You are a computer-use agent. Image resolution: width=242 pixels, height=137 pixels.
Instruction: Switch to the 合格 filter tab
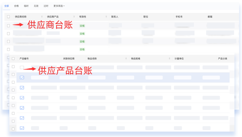(x=16, y=6)
